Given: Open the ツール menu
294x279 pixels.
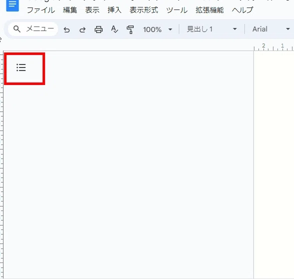Looking at the screenshot, I should point(177,10).
